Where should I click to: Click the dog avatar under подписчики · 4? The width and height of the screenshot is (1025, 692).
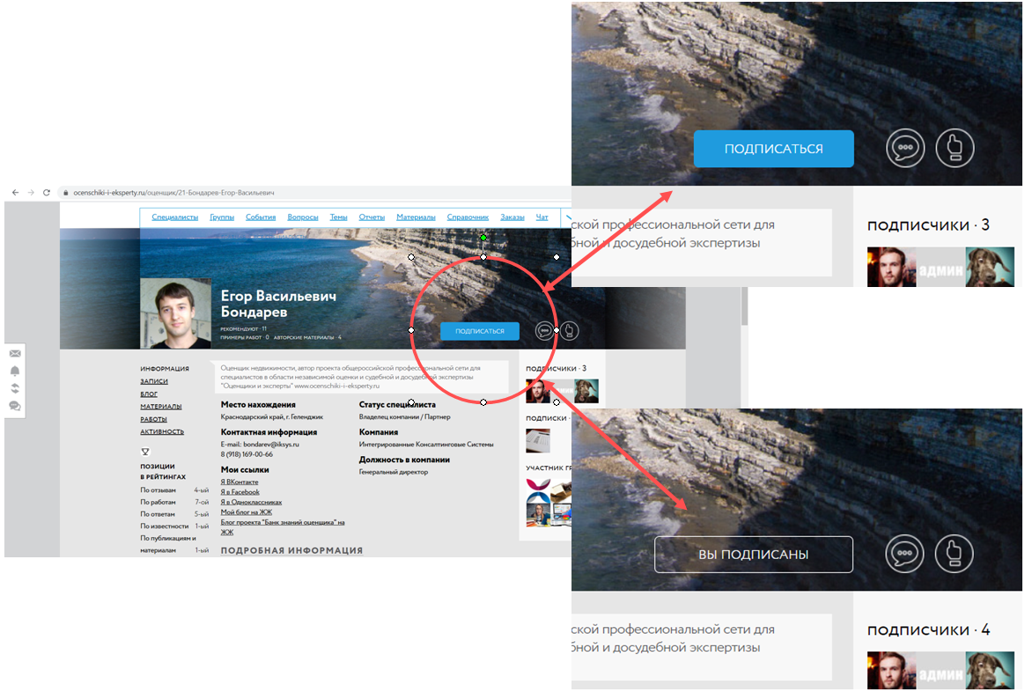pos(990,671)
